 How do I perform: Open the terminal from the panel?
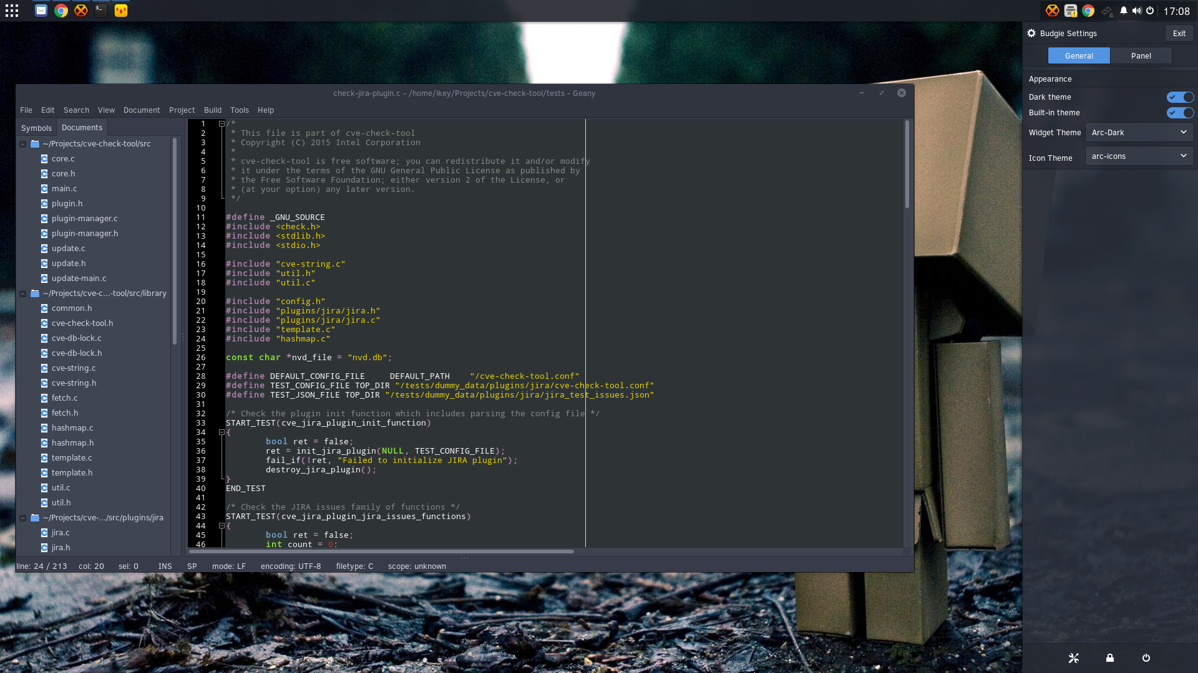click(101, 11)
